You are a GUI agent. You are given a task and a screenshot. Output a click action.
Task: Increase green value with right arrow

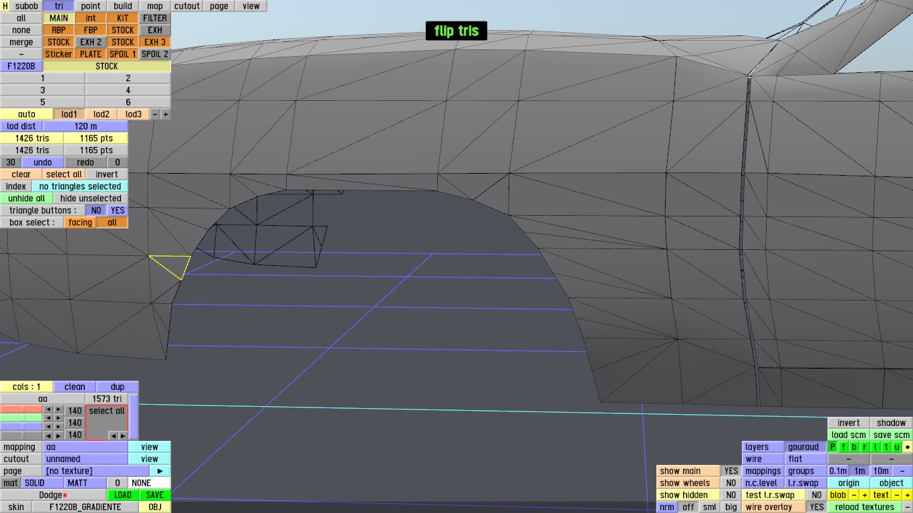click(59, 419)
